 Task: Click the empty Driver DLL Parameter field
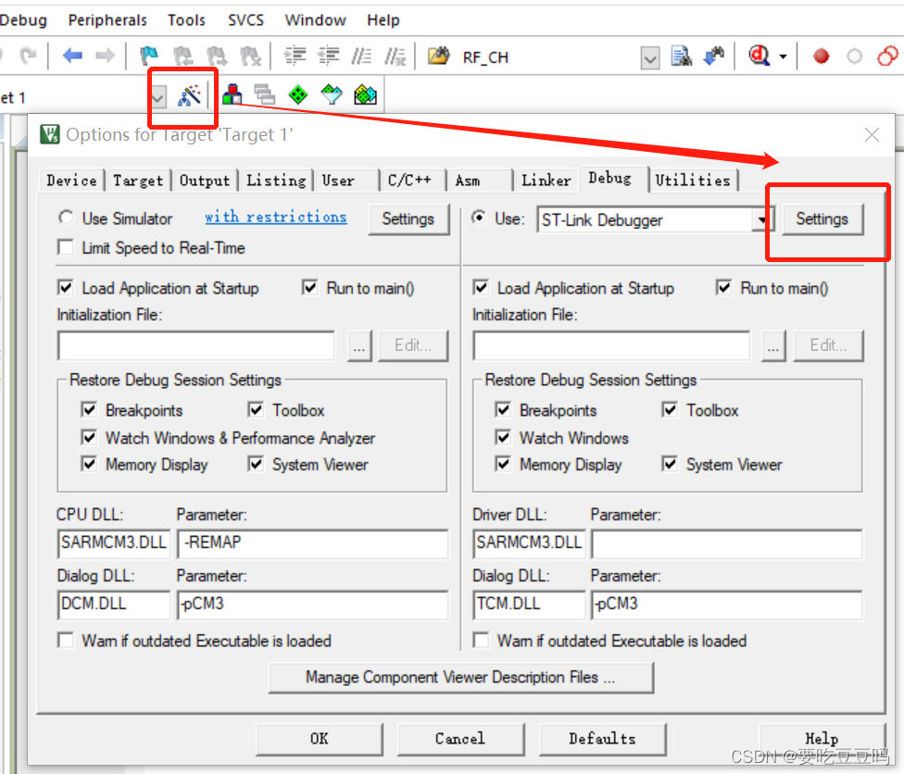[727, 543]
